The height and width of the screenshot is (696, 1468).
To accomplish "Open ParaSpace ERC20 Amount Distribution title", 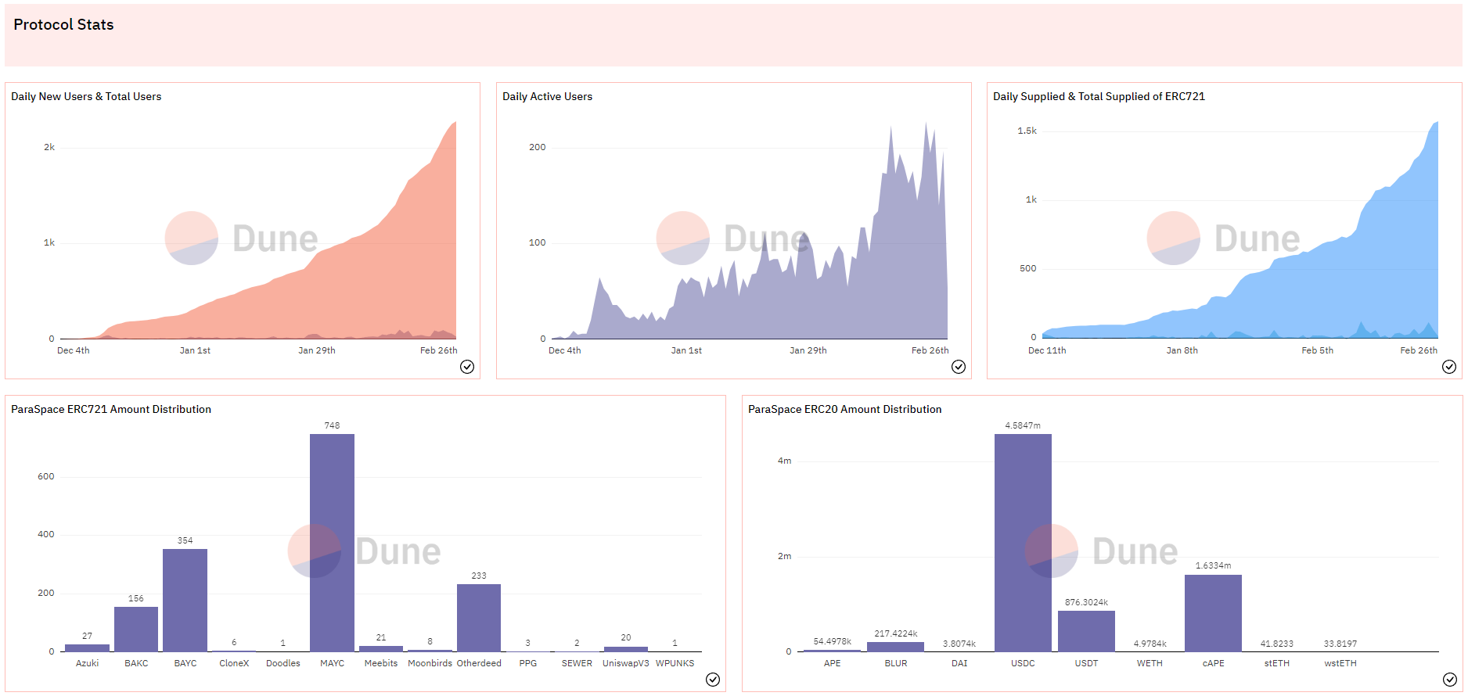I will coord(845,410).
